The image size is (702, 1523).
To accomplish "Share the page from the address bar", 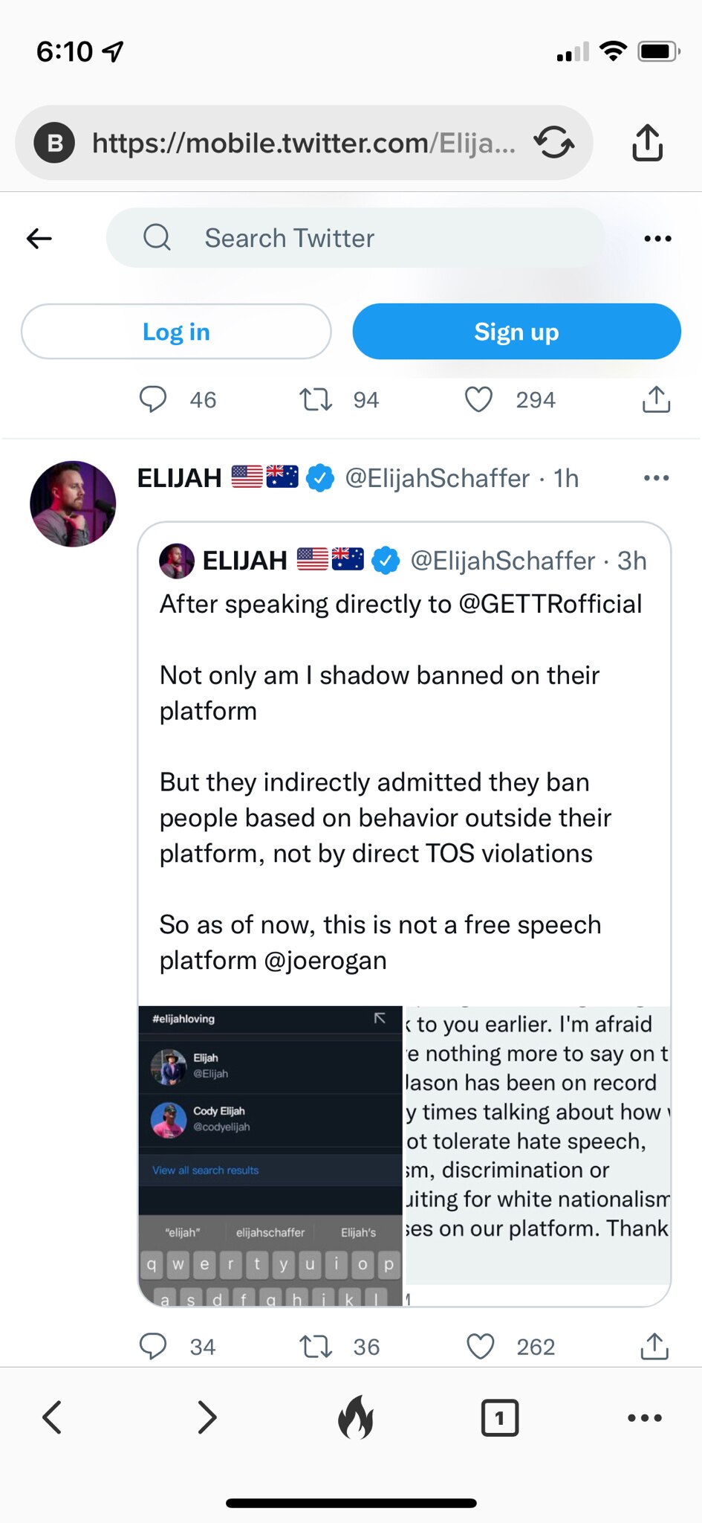I will click(x=647, y=143).
